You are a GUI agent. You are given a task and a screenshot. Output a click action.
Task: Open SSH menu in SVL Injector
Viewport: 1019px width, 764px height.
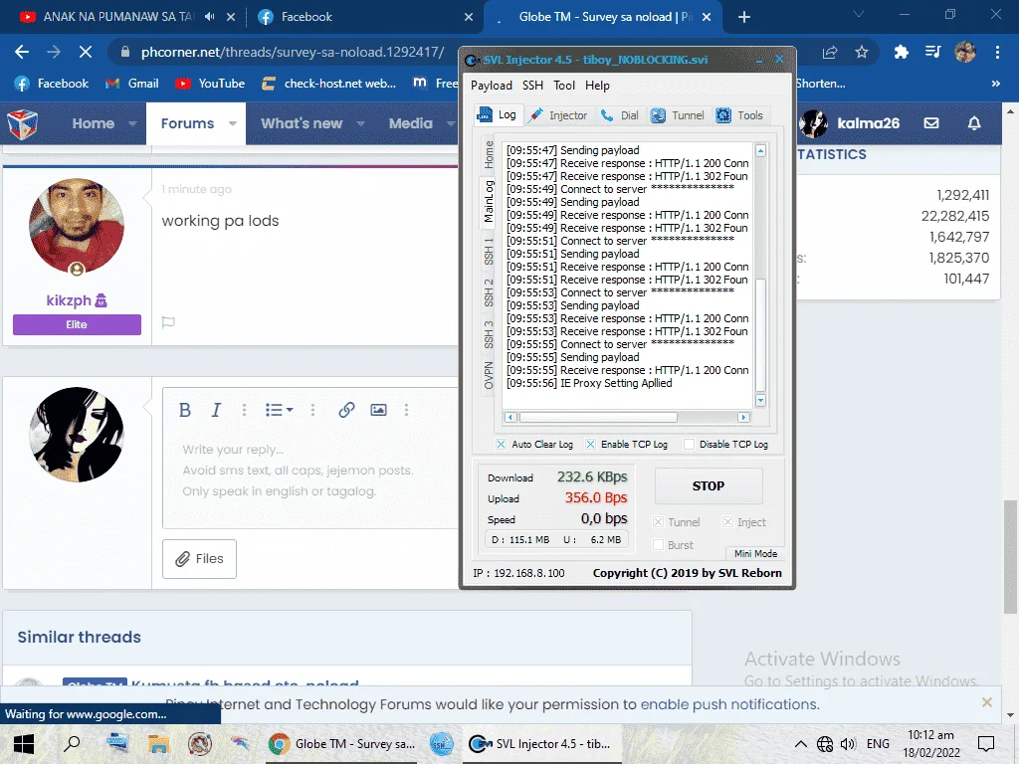[x=533, y=86]
